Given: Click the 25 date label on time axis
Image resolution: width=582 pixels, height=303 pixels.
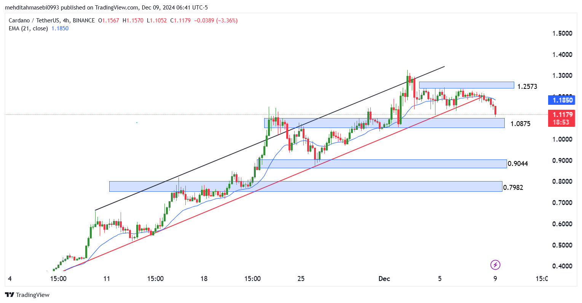Looking at the screenshot, I should pos(301,279).
